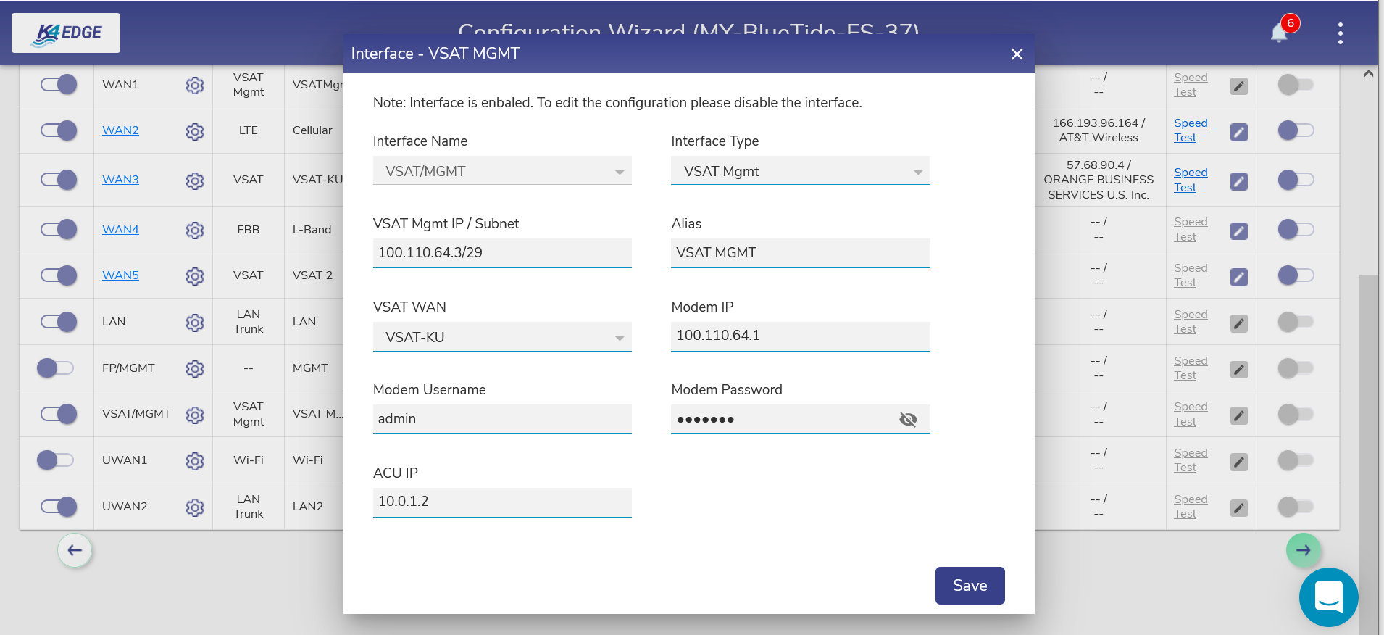Click the ACU IP input field
This screenshot has height=635, width=1384.
pos(502,502)
